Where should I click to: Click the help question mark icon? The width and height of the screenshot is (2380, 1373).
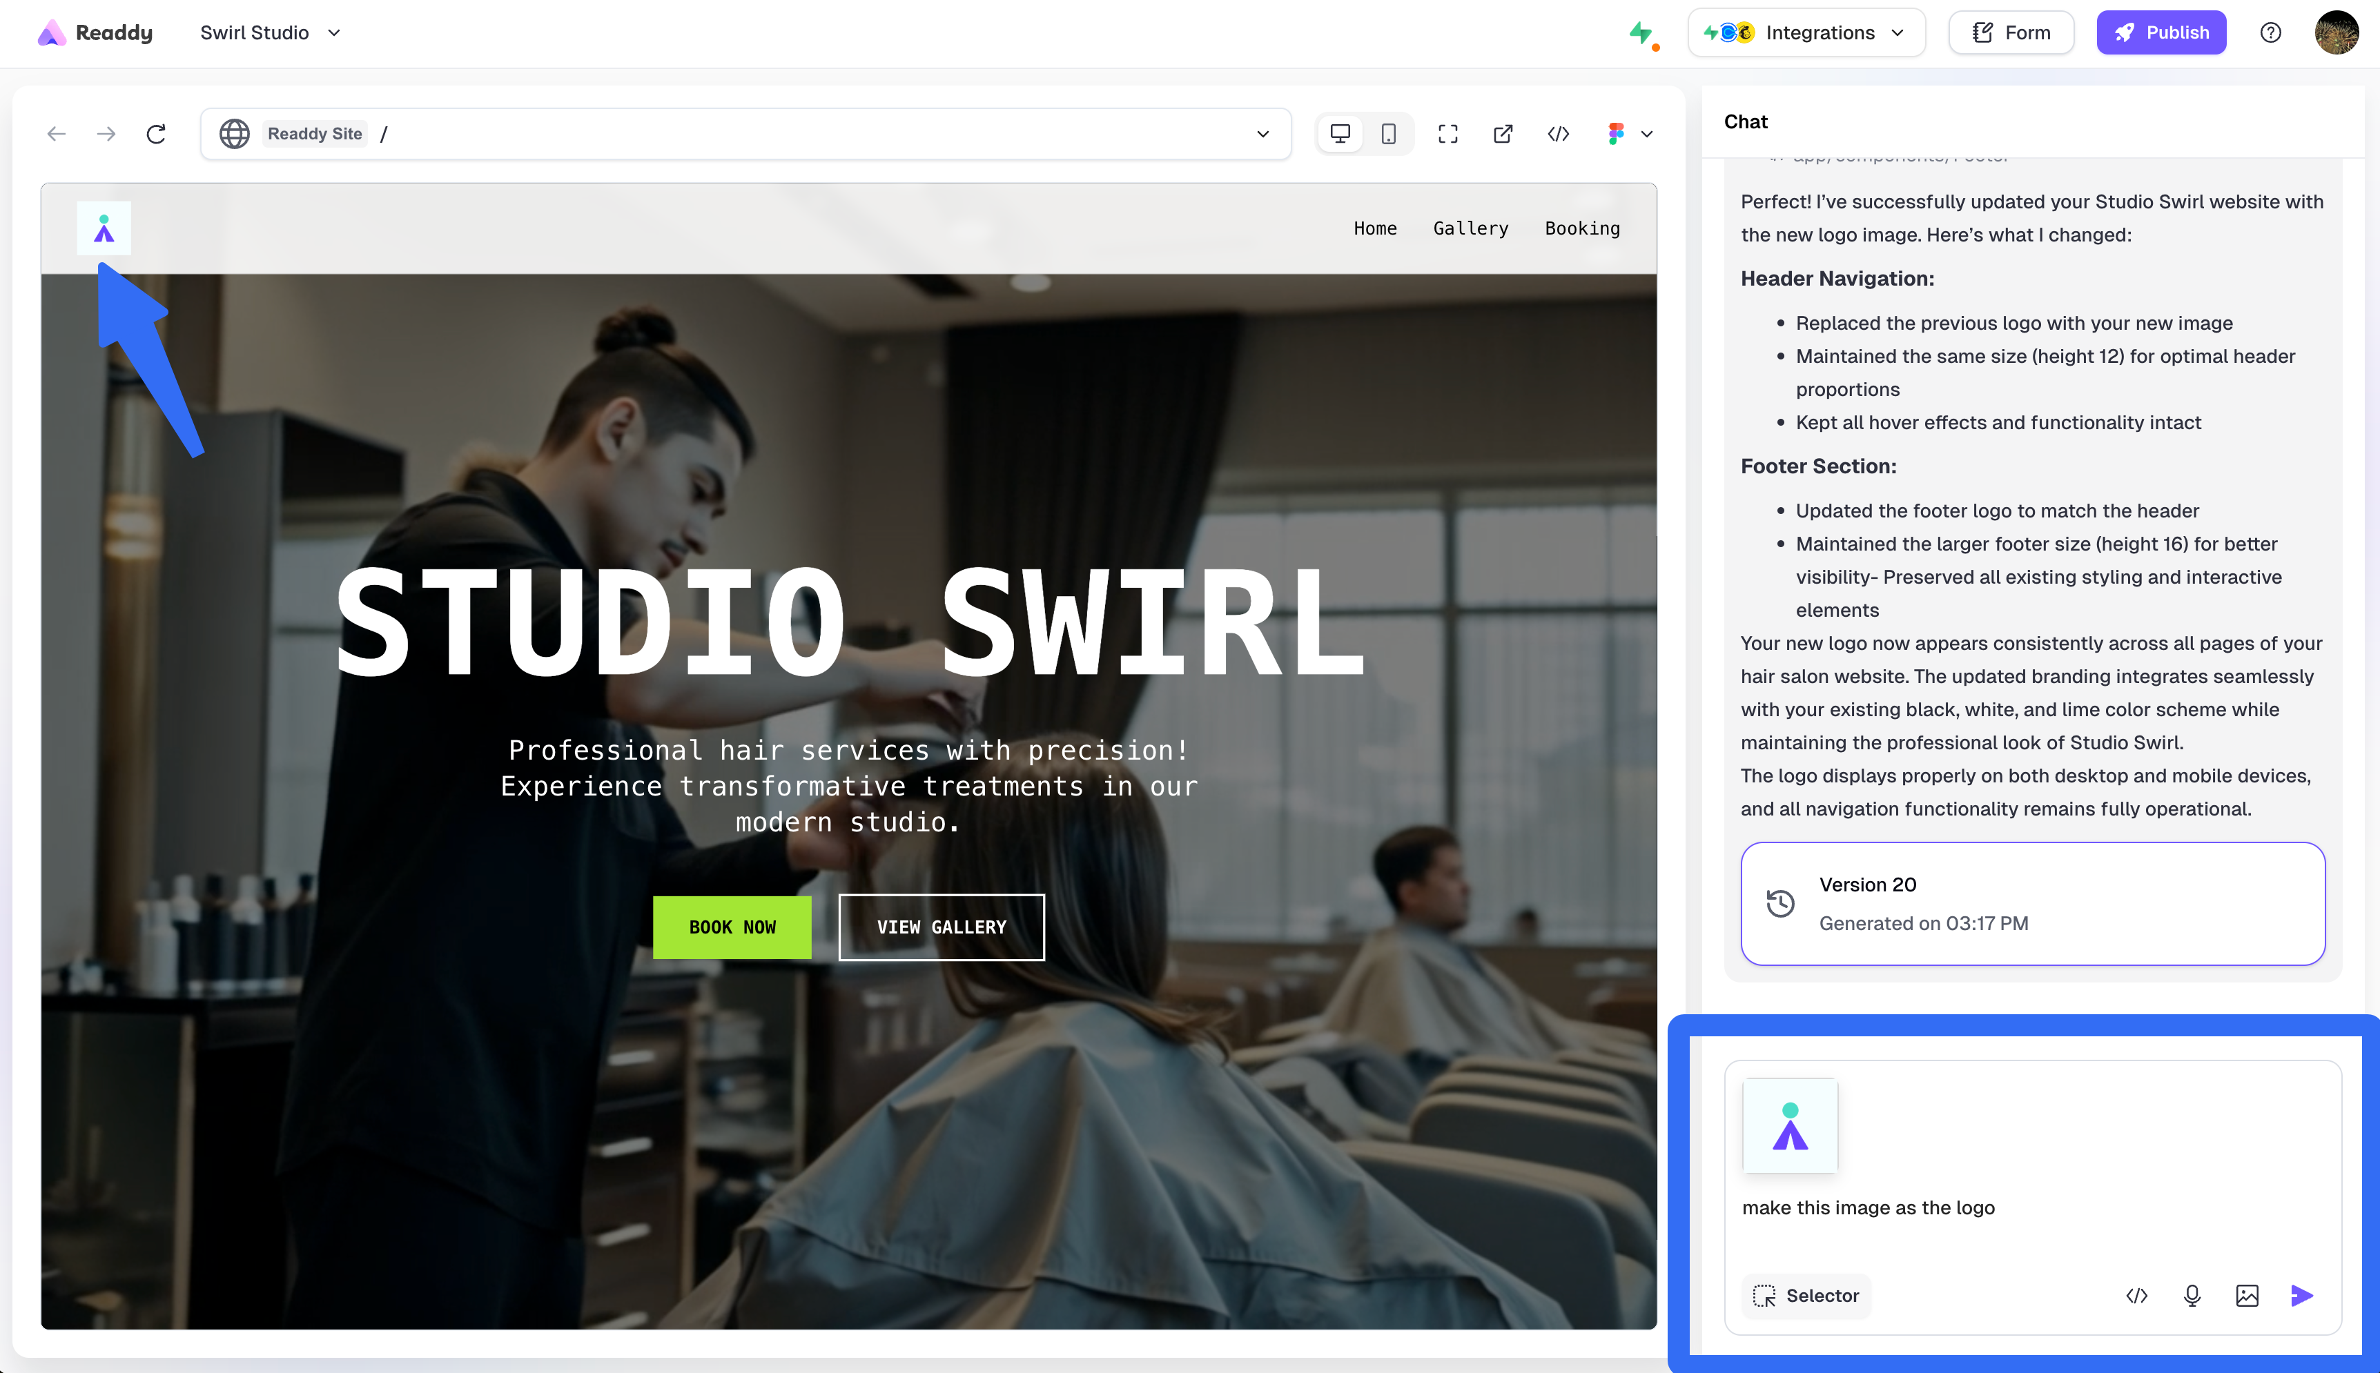2270,33
